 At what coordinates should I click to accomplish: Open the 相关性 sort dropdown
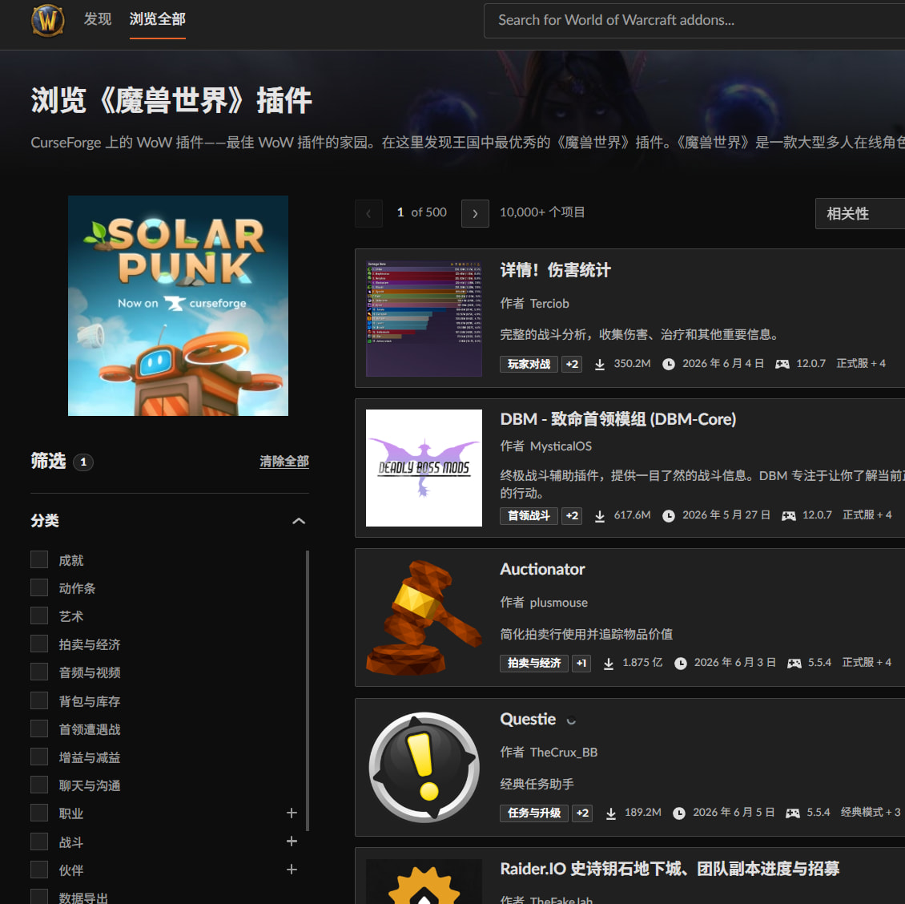coord(860,213)
